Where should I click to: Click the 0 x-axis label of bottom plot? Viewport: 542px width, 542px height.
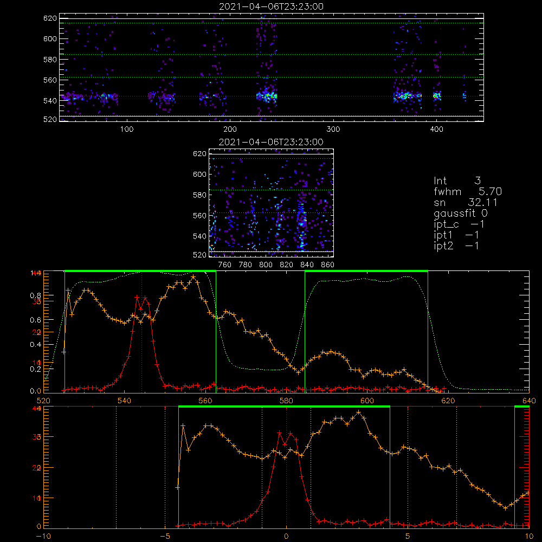click(286, 537)
